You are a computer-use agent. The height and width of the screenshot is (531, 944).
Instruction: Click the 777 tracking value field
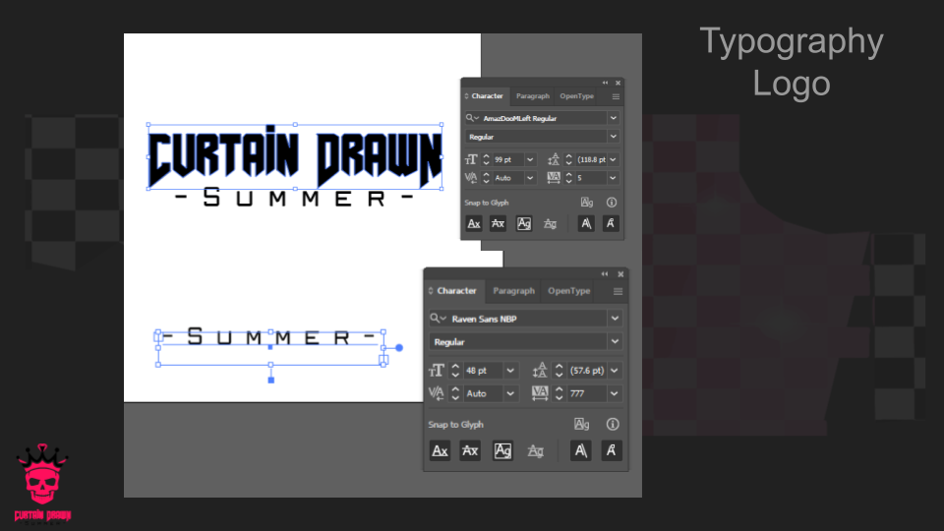[x=587, y=393]
